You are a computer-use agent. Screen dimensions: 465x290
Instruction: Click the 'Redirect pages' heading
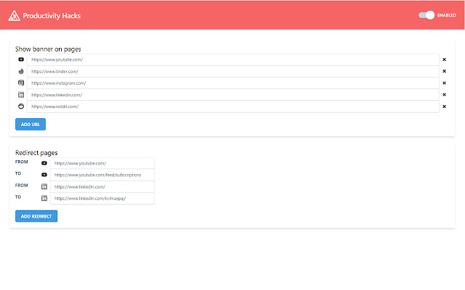click(36, 153)
